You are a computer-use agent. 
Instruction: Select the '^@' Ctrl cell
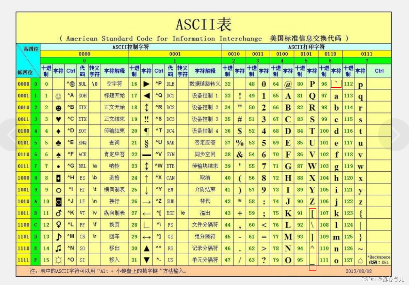click(71, 84)
